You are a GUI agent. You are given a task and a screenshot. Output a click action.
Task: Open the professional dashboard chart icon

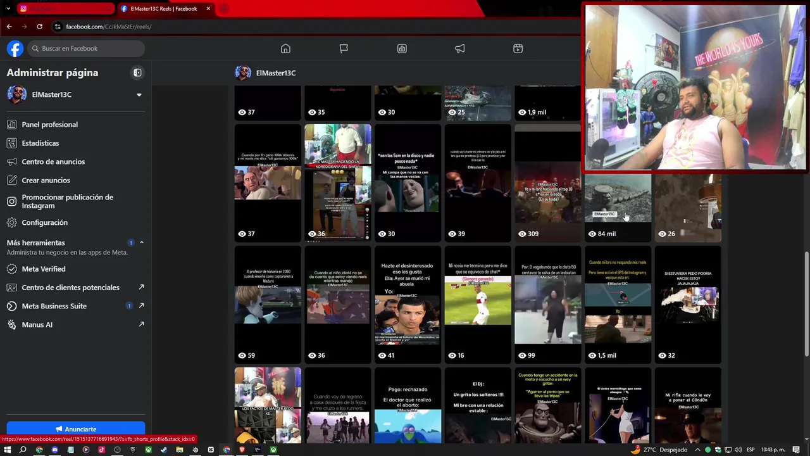tap(402, 49)
